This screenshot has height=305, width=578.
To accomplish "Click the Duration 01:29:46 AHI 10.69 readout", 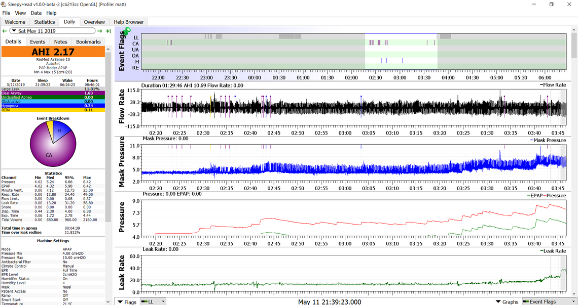I will point(192,85).
